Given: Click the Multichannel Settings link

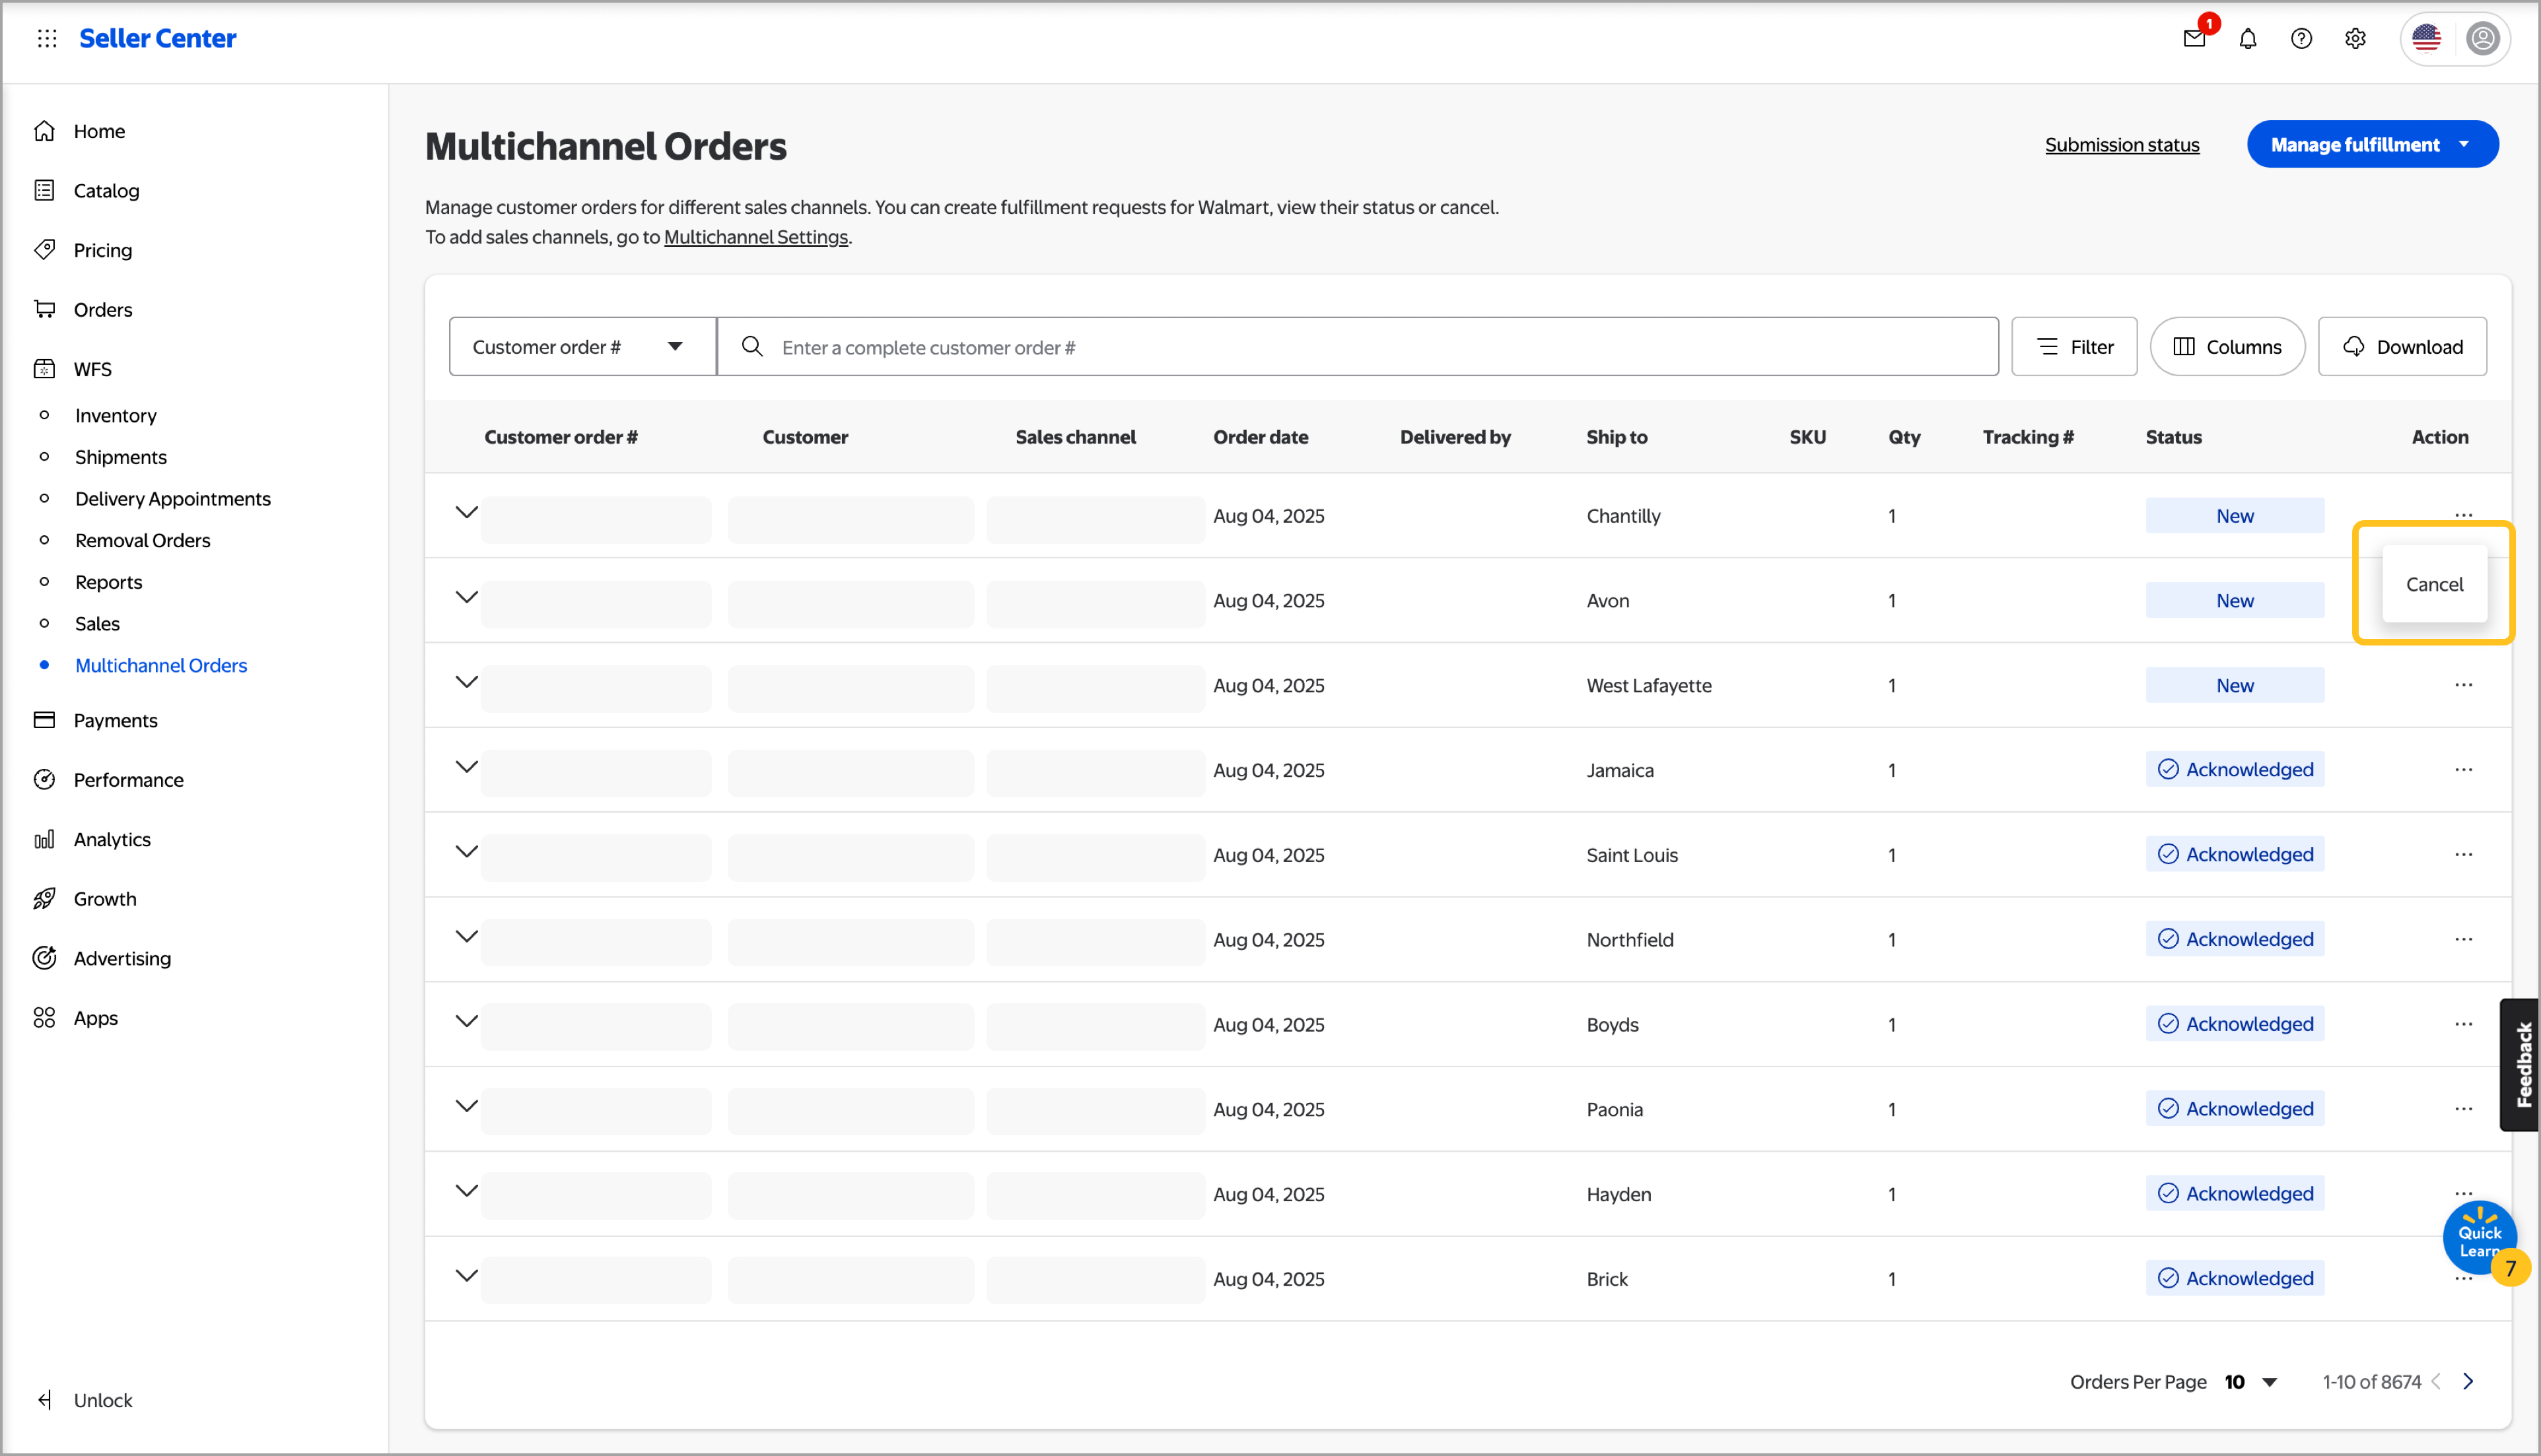Looking at the screenshot, I should [x=755, y=237].
